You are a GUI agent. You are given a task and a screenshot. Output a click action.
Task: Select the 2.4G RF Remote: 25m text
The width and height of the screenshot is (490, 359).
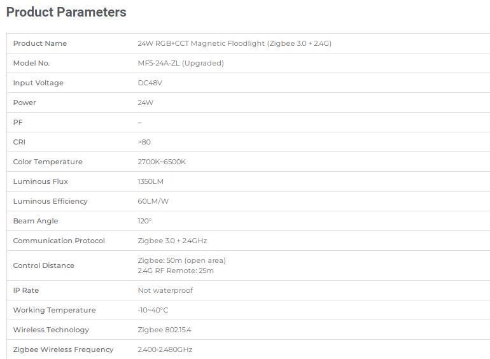[176, 271]
